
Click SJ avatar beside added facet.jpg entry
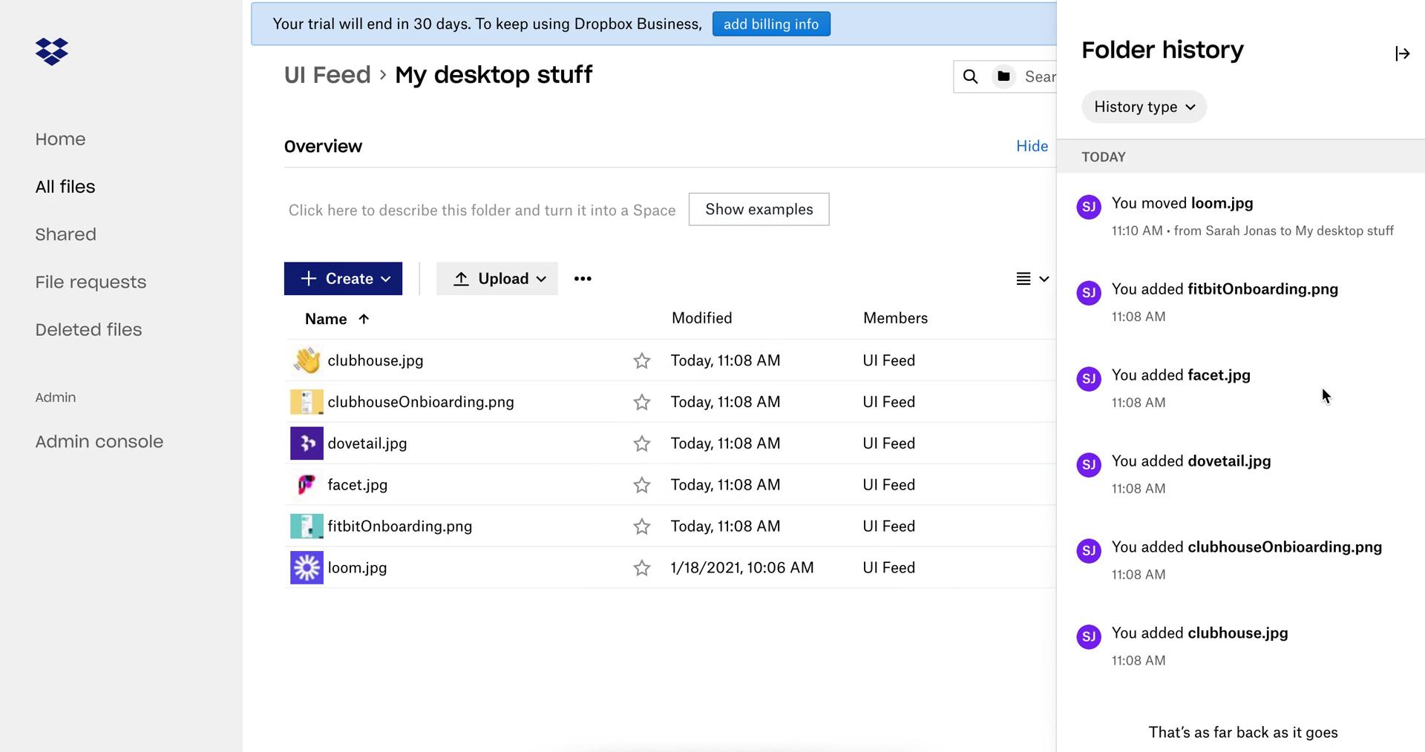pos(1089,379)
